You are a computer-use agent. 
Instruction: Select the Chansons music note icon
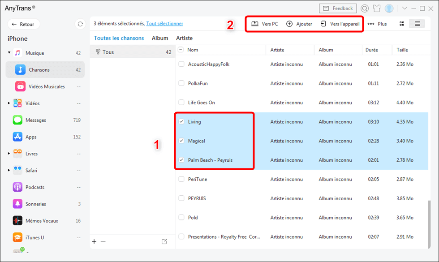tap(20, 70)
